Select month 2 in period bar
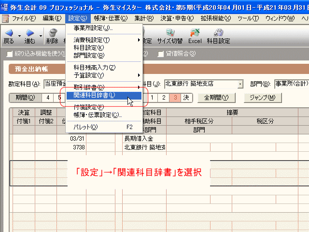The width and height of the screenshot is (309, 232). [164, 98]
